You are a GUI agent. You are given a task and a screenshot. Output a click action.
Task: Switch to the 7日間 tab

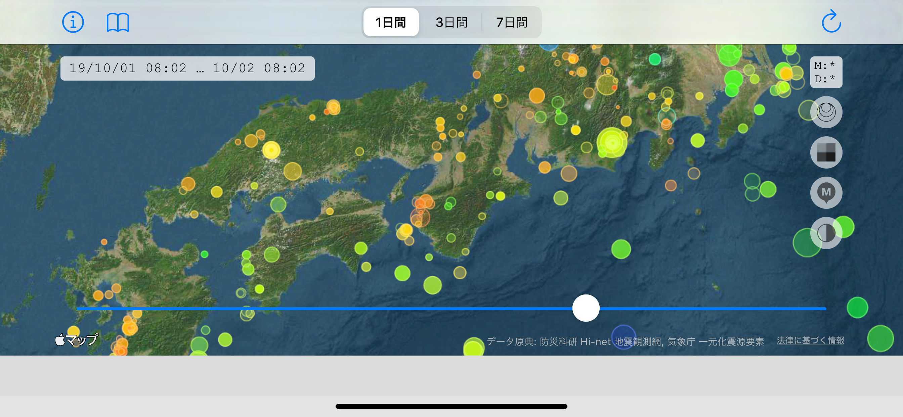512,22
